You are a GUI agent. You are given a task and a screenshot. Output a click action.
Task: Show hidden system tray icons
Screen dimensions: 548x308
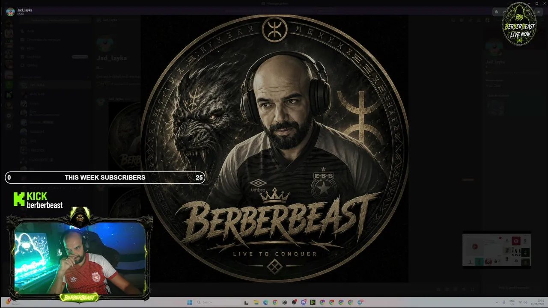[x=497, y=302]
